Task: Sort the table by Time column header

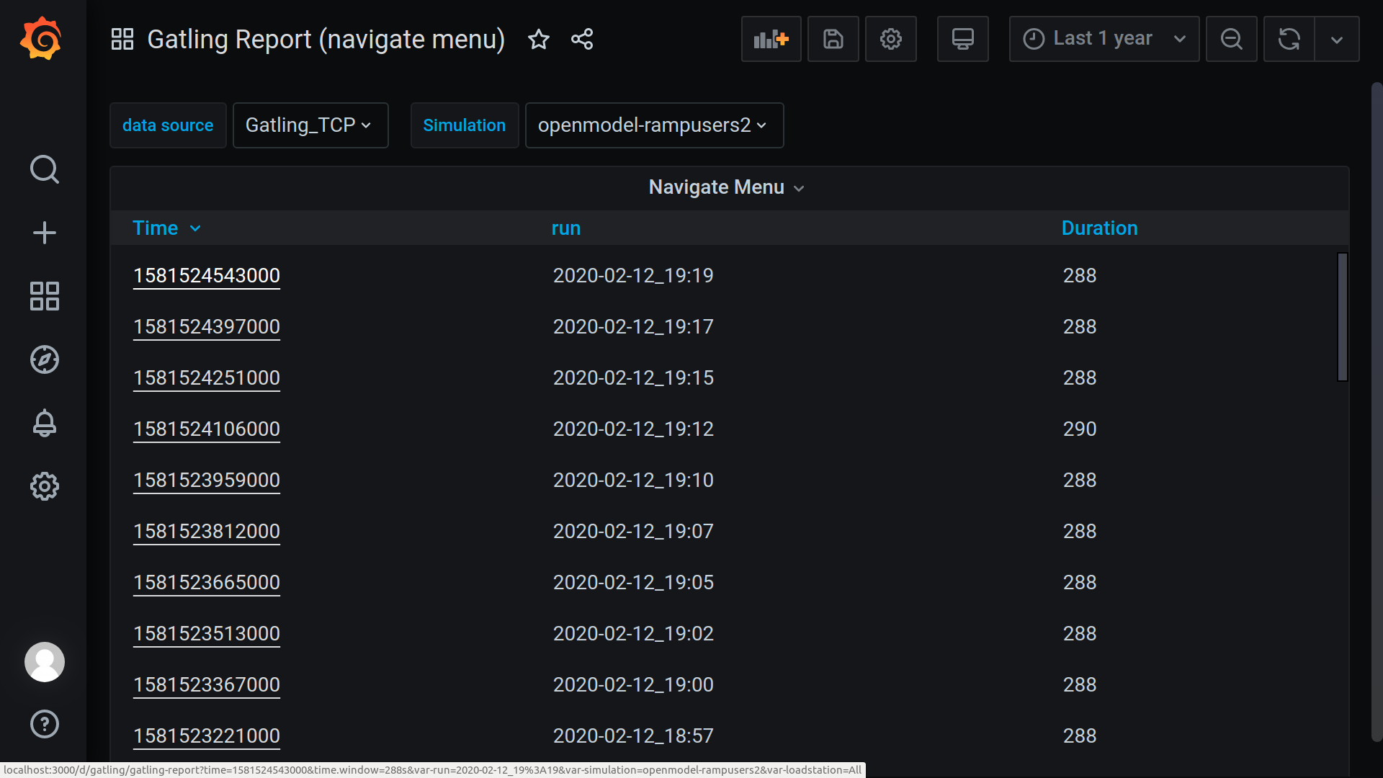Action: [156, 228]
